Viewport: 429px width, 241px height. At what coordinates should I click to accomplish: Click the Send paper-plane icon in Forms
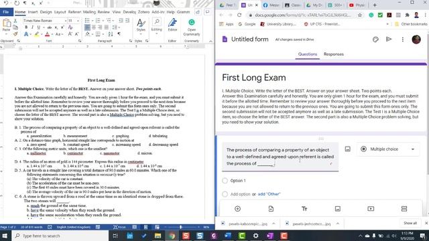point(389,39)
